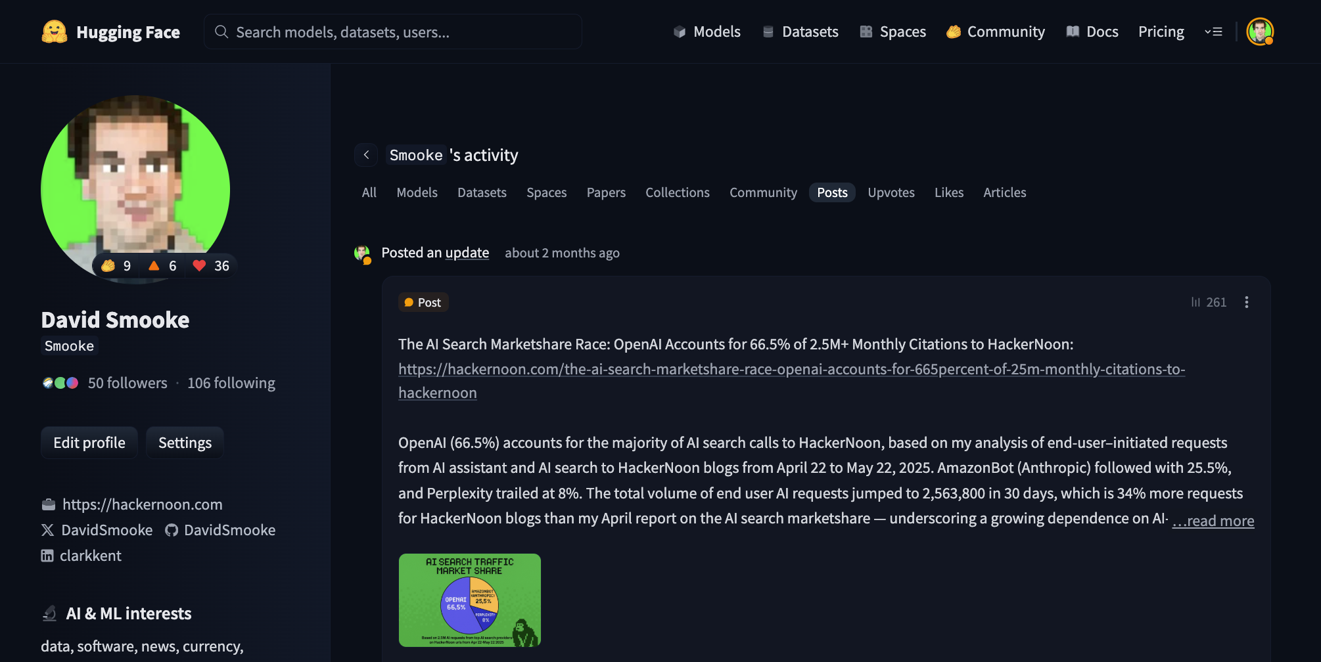Click the orange Post badge

click(x=423, y=302)
